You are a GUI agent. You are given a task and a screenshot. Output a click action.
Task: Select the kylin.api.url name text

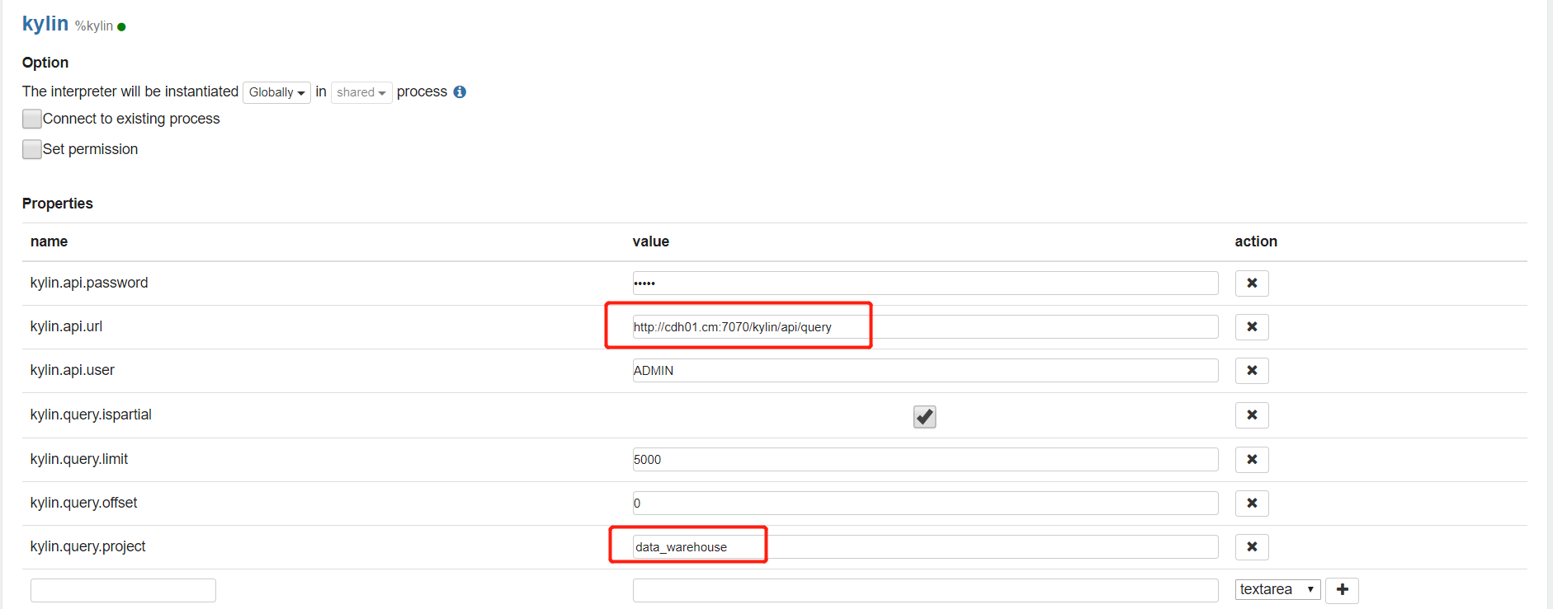point(66,326)
